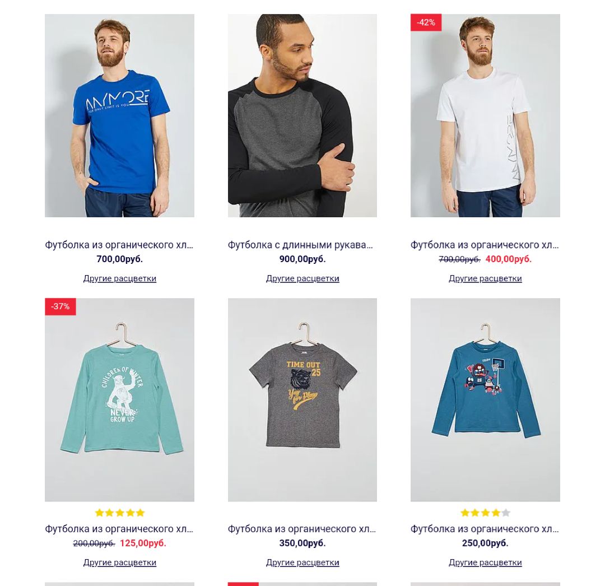Click the 'Футболка с длинными рукава…' product title
The width and height of the screenshot is (605, 586).
click(x=300, y=245)
